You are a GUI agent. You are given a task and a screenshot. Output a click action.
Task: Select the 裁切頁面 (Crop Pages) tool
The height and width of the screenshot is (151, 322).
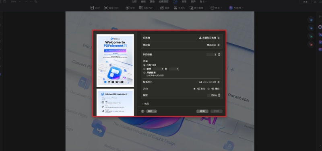tap(196, 8)
